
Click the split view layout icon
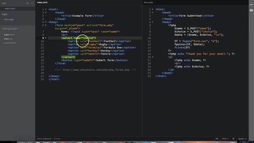(32, 3)
